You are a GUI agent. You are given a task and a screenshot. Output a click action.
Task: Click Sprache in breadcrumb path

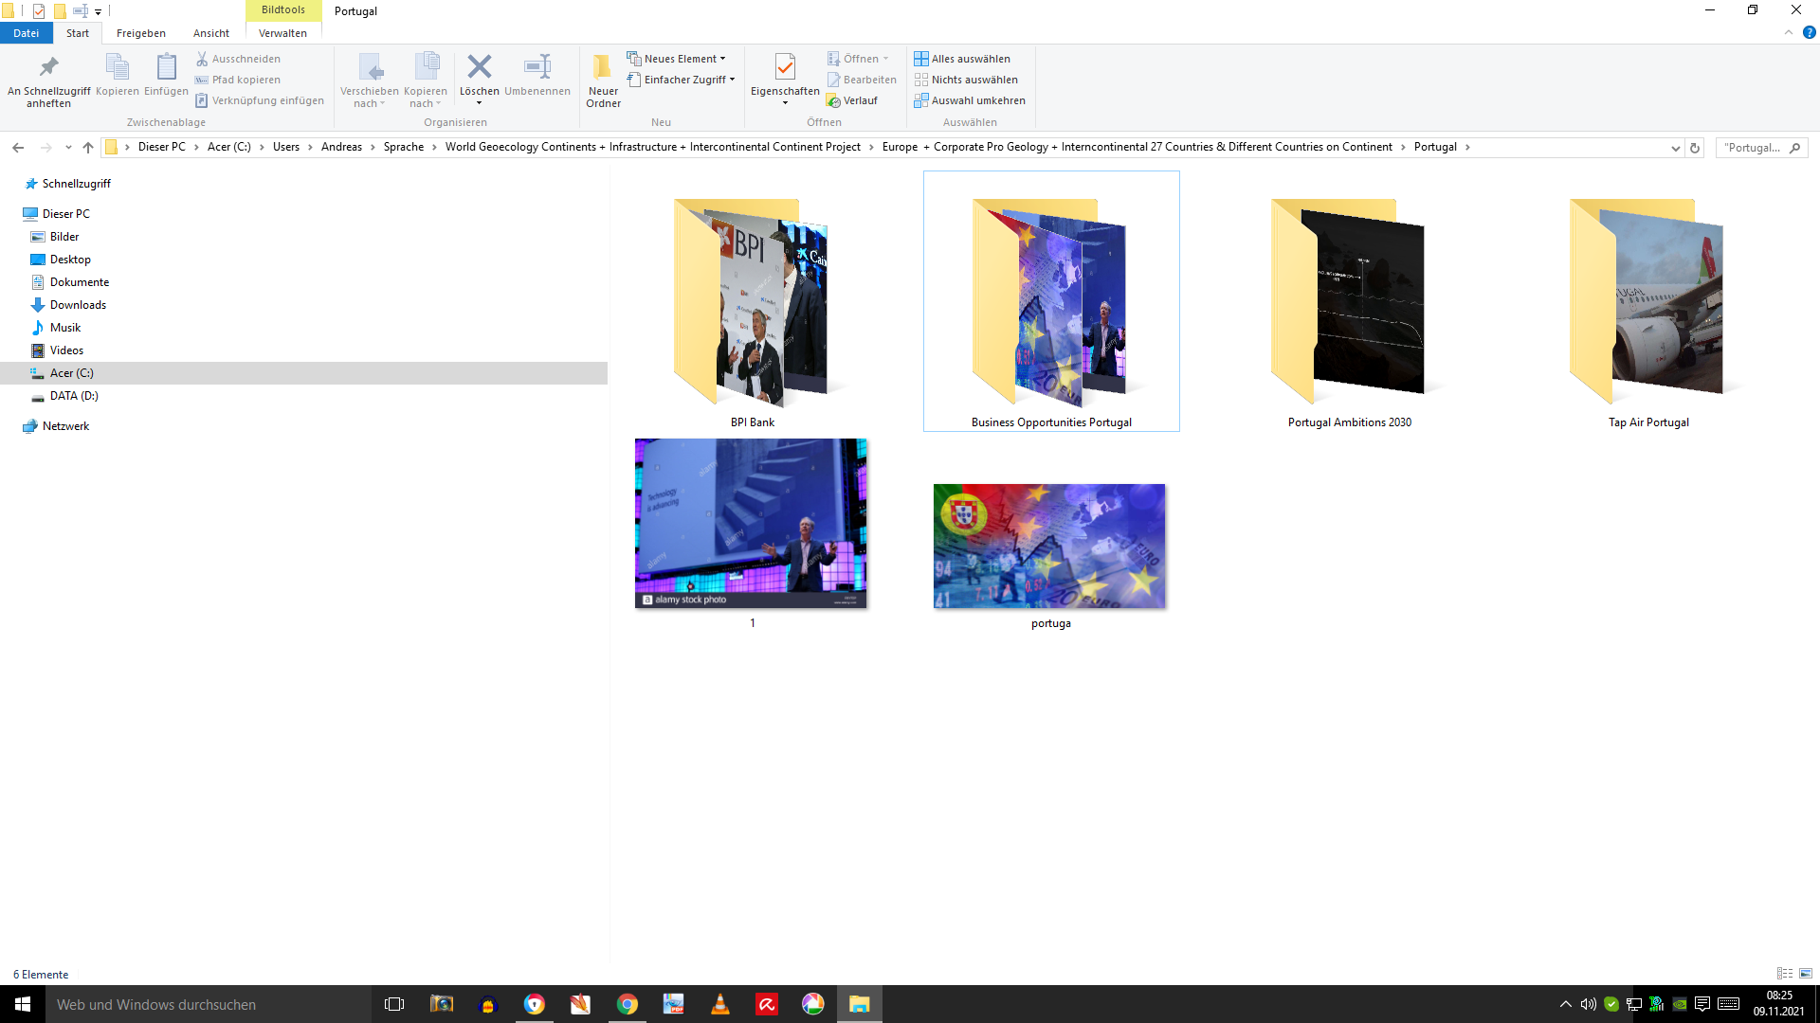pos(404,147)
